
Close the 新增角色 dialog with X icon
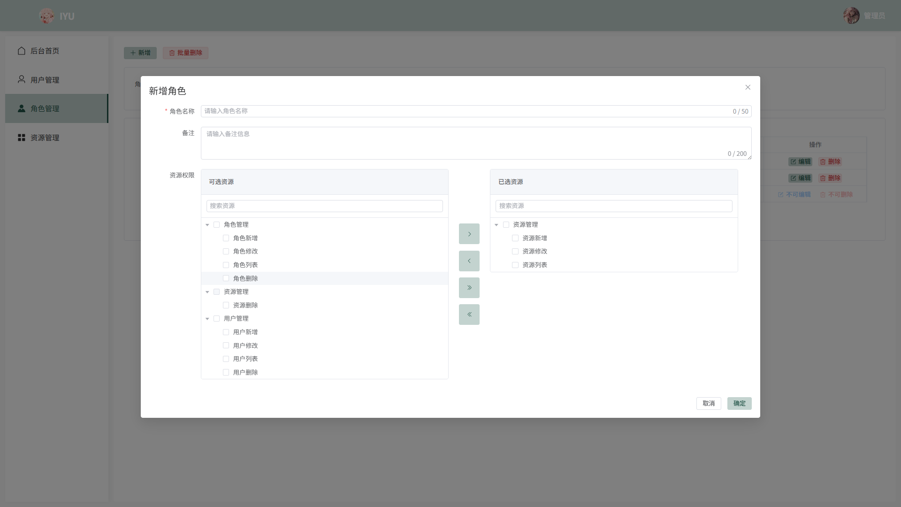[x=748, y=87]
